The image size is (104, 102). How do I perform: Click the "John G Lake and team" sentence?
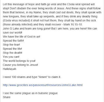coord(27,28)
